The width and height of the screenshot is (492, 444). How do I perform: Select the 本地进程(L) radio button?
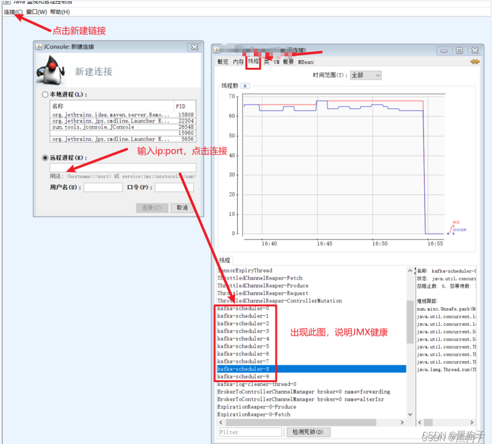45,95
